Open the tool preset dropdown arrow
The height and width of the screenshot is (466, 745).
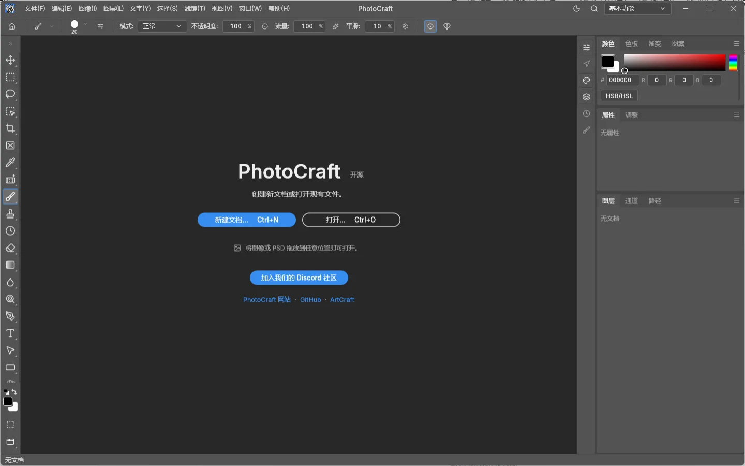pyautogui.click(x=52, y=26)
